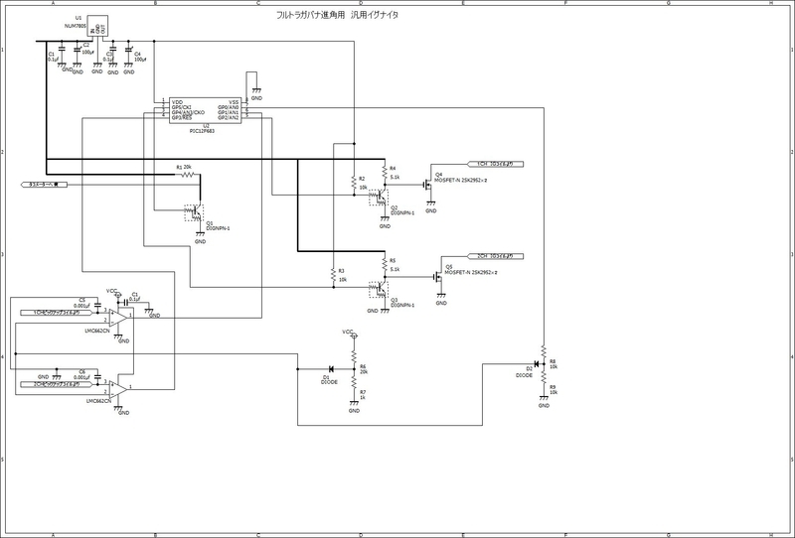Screen dimensions: 795x538
Task: Click Q5's MOSFET-N 2SK2952×2 label
Action: click(471, 272)
